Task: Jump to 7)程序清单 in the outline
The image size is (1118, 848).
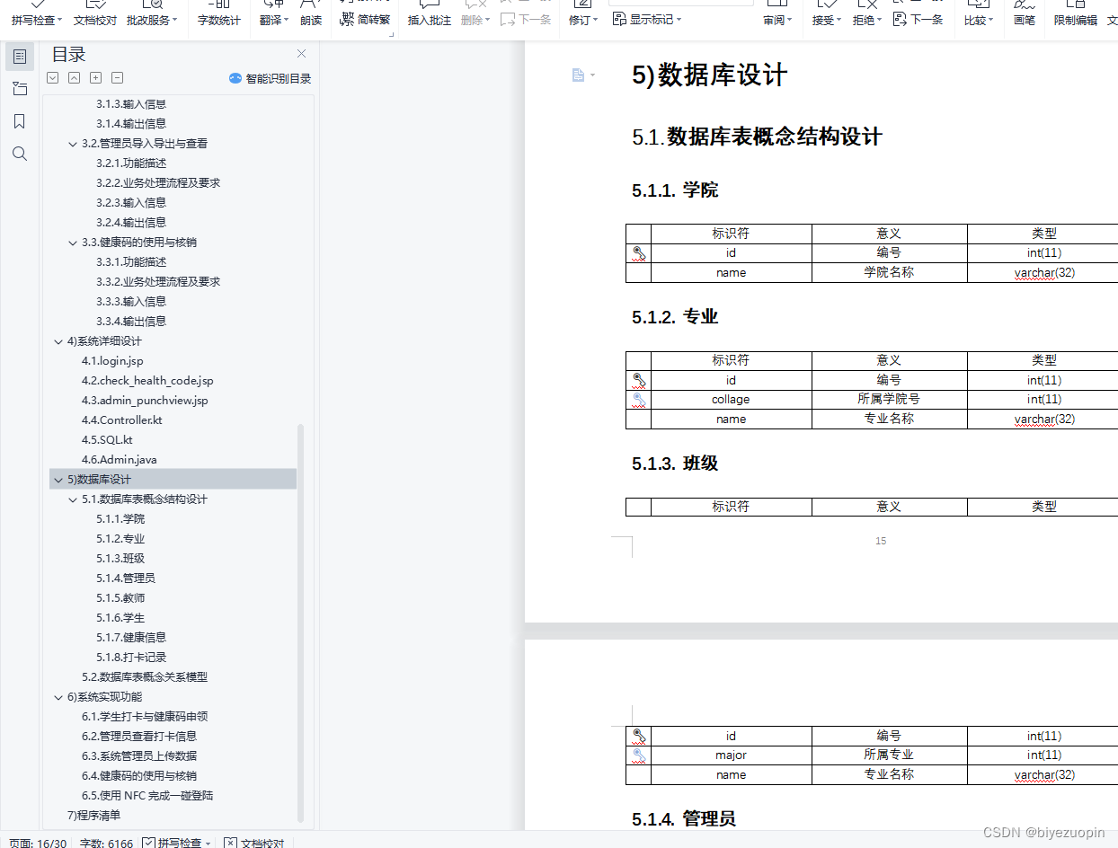Action: pos(93,816)
